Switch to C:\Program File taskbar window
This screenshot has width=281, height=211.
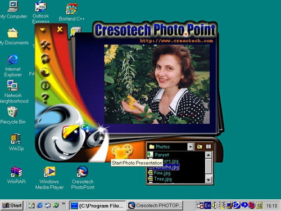[97, 205]
